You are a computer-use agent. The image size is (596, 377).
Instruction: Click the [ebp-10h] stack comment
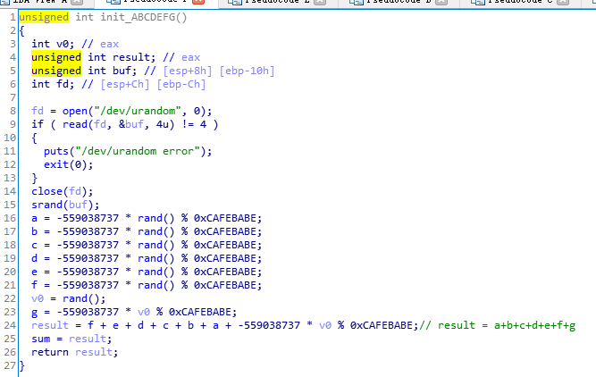(x=247, y=71)
